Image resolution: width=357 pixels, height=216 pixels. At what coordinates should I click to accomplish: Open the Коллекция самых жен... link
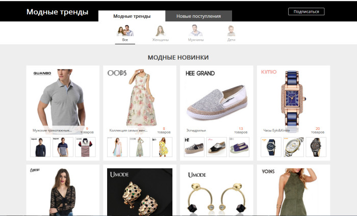tap(129, 130)
